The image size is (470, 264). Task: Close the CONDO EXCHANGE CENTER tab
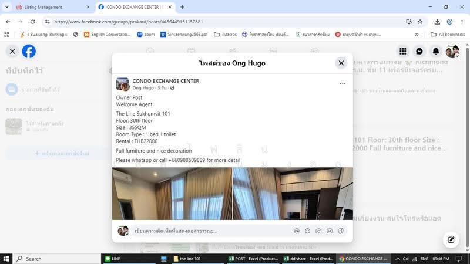tap(170, 7)
